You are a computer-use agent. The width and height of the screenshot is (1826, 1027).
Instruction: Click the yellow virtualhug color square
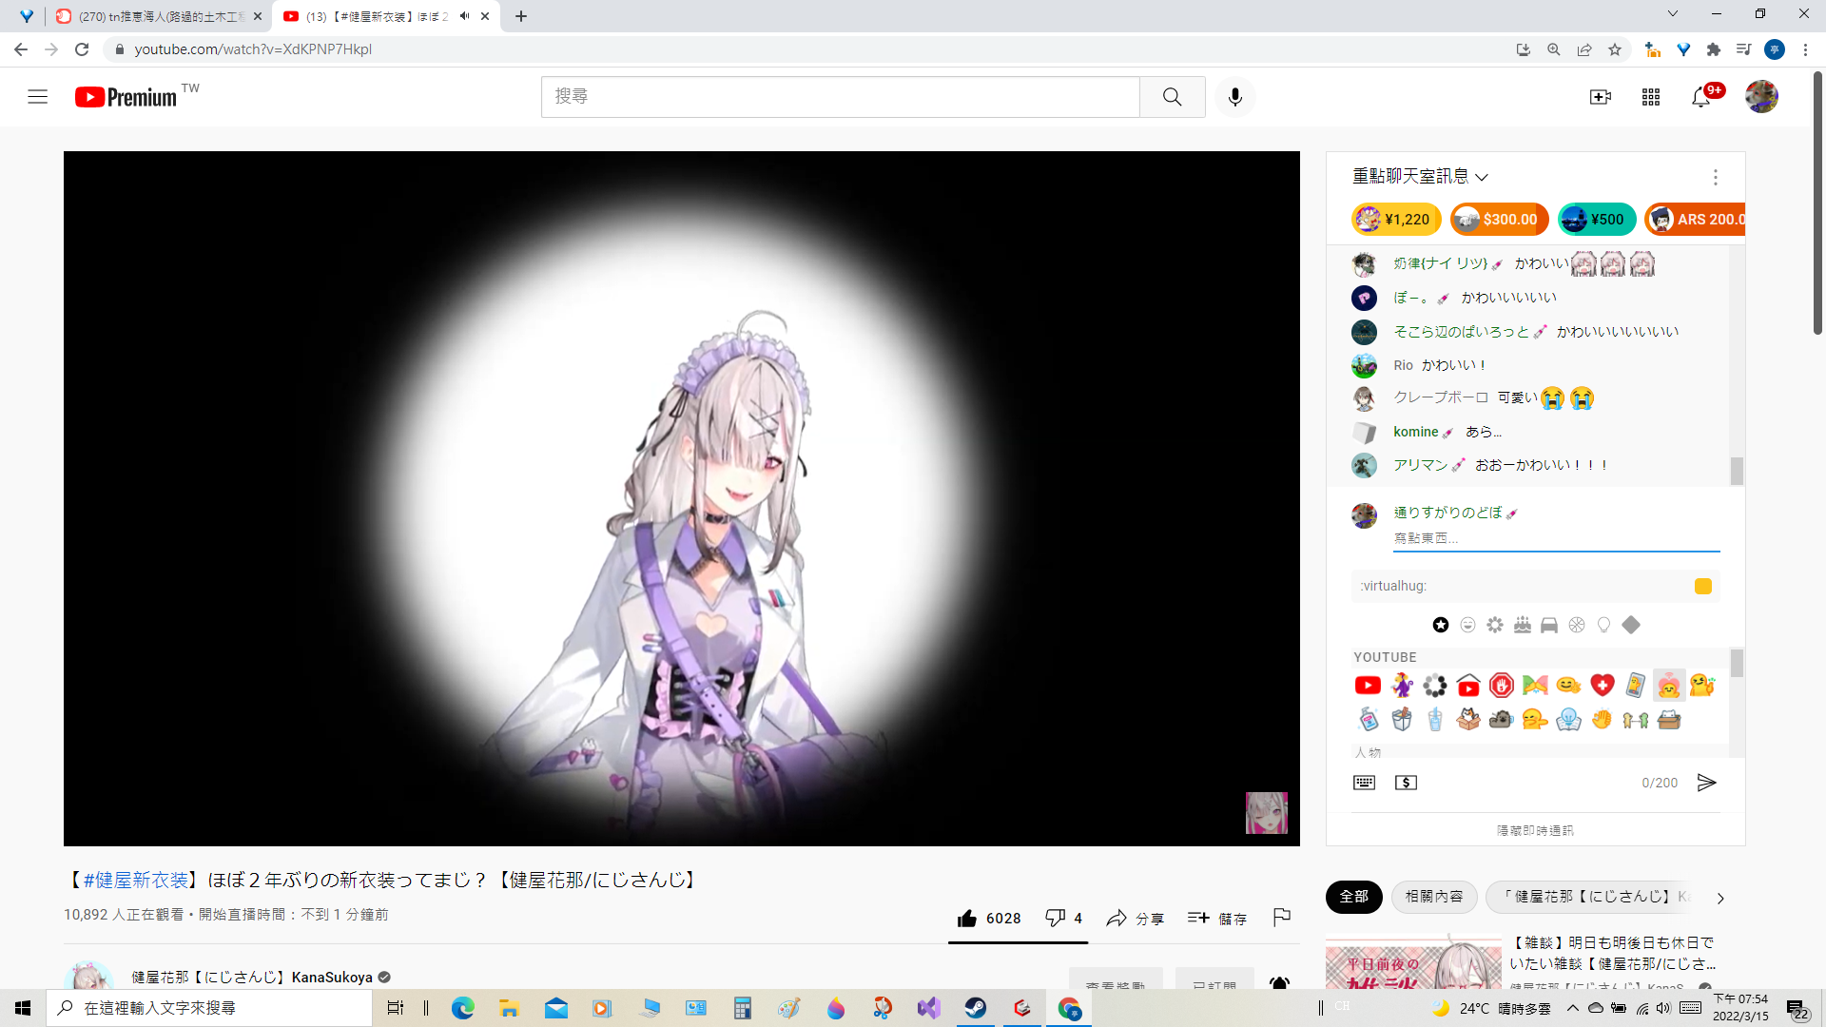[1703, 587]
